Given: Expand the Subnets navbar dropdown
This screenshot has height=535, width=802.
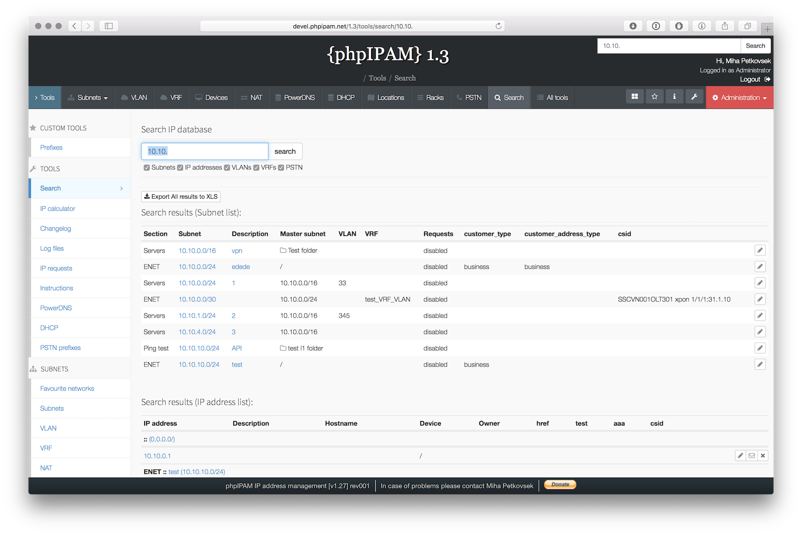Looking at the screenshot, I should [88, 98].
